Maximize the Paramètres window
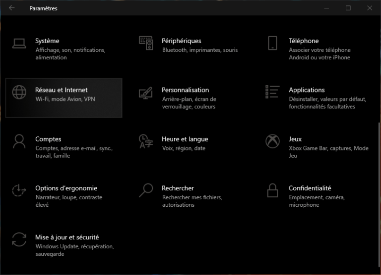 [348, 8]
